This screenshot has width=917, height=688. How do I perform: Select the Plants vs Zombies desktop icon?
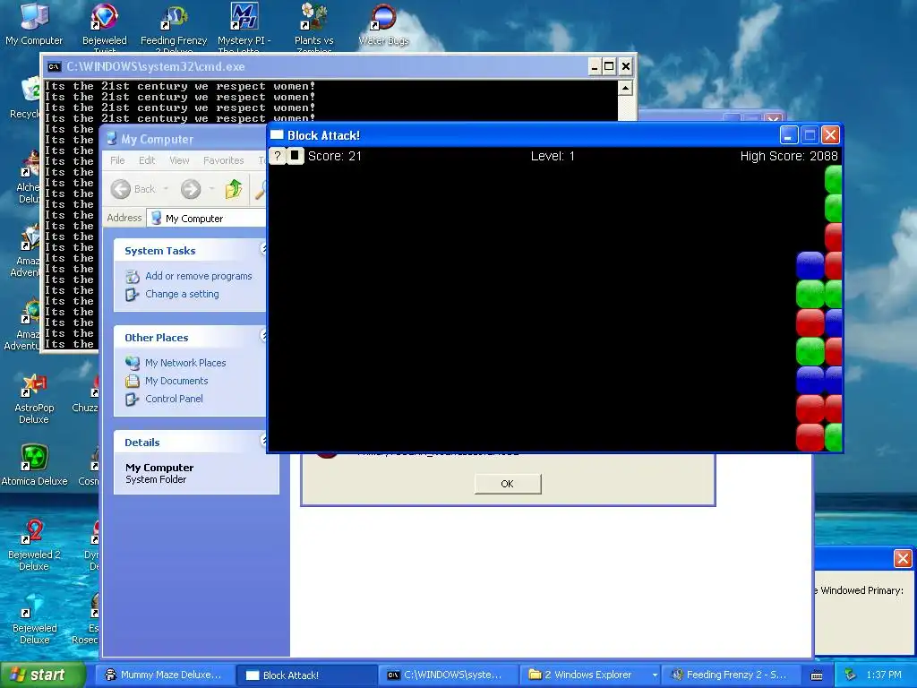pyautogui.click(x=314, y=28)
